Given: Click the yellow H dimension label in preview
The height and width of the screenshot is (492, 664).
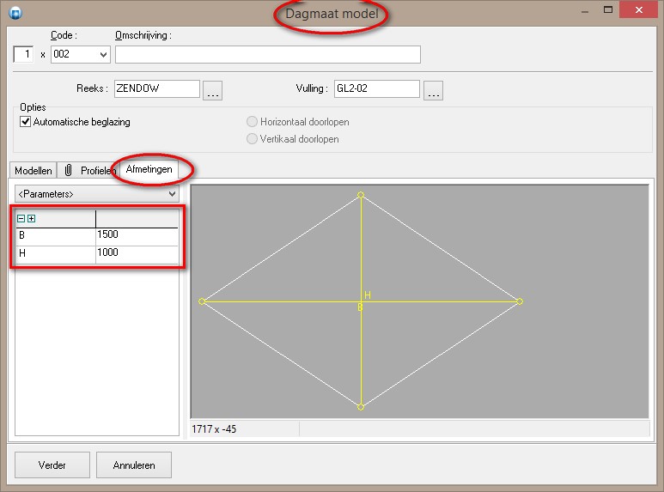Looking at the screenshot, I should pyautogui.click(x=368, y=295).
